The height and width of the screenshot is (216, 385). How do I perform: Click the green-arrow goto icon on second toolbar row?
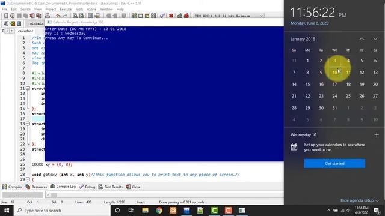(x=13, y=23)
